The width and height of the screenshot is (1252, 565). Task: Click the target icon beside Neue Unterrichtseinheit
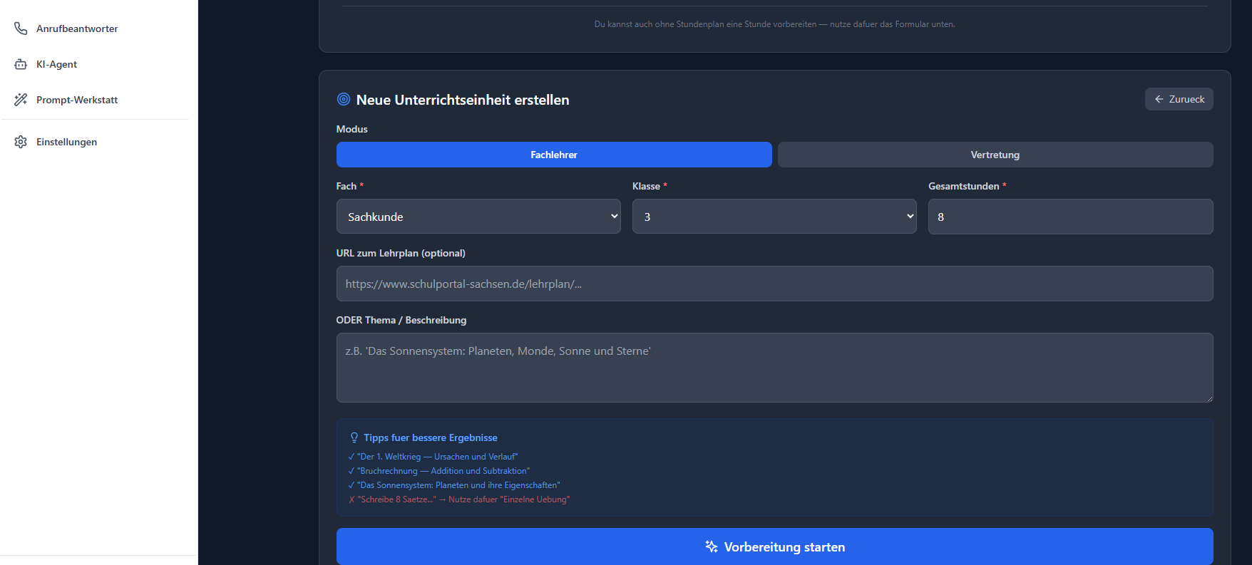pos(344,100)
